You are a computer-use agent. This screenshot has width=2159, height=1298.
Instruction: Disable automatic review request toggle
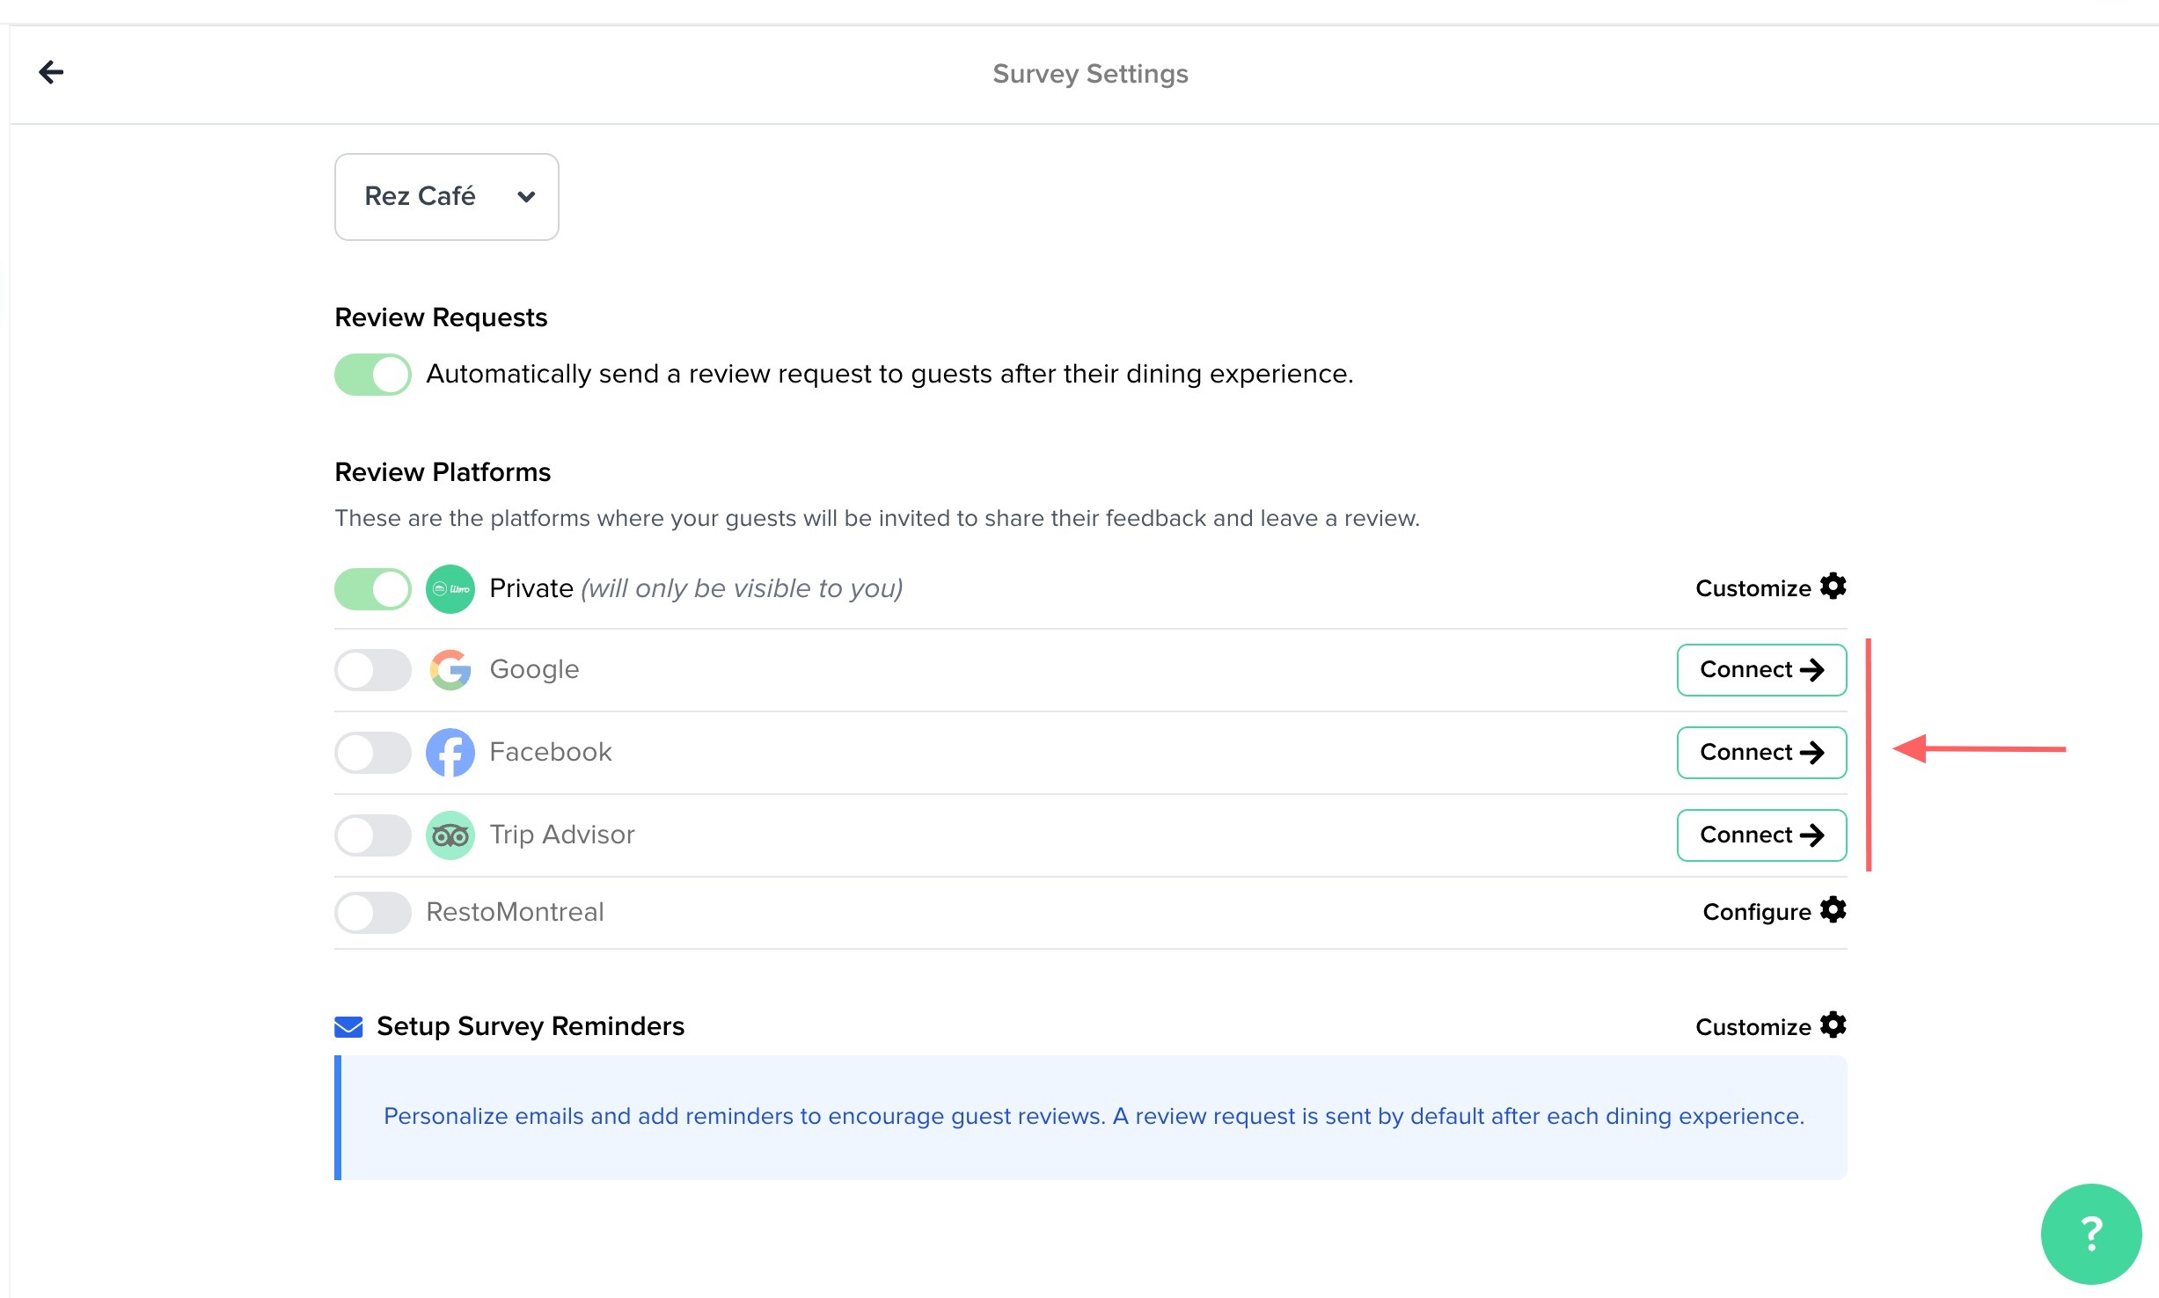coord(373,375)
